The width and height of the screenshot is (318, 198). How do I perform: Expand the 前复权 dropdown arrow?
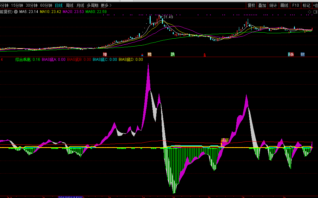click(16, 12)
